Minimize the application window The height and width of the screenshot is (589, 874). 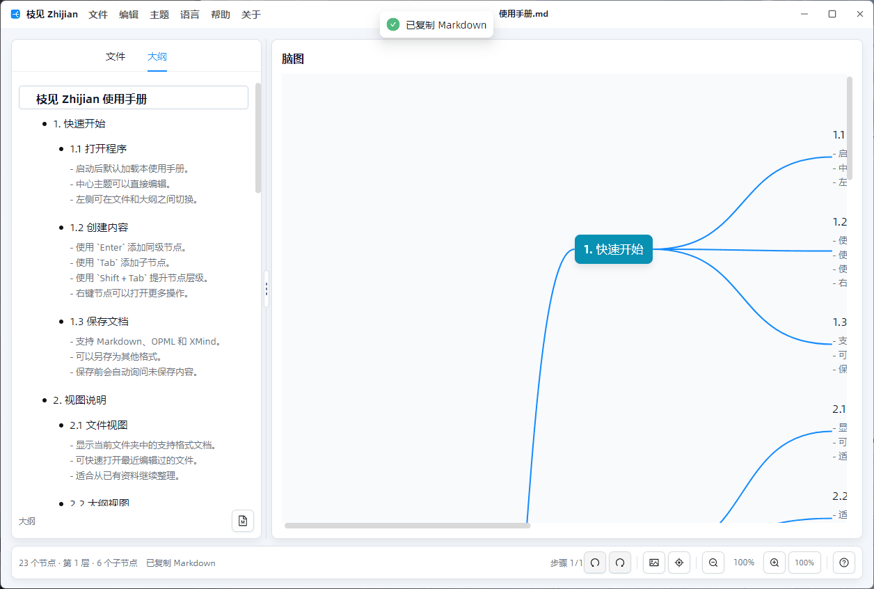(804, 14)
